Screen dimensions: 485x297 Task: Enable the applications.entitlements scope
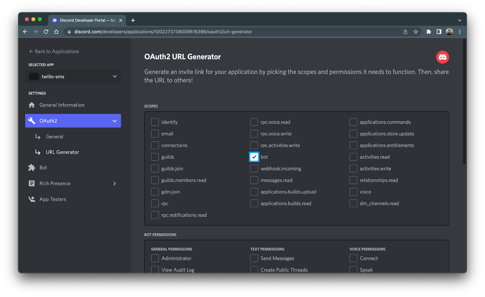pyautogui.click(x=353, y=145)
